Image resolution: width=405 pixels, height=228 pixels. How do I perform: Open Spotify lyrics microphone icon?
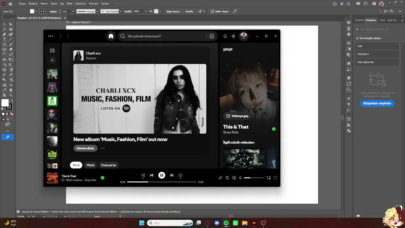point(221,178)
